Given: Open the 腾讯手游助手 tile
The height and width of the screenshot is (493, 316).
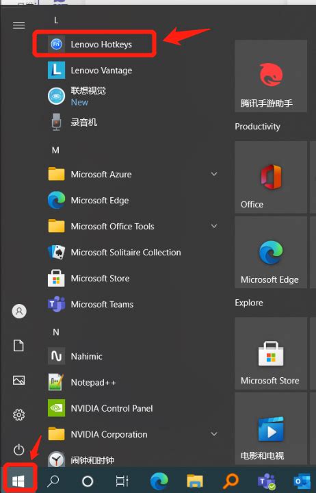Looking at the screenshot, I should tap(271, 76).
